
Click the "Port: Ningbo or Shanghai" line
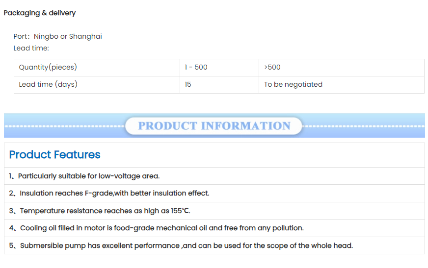point(57,36)
